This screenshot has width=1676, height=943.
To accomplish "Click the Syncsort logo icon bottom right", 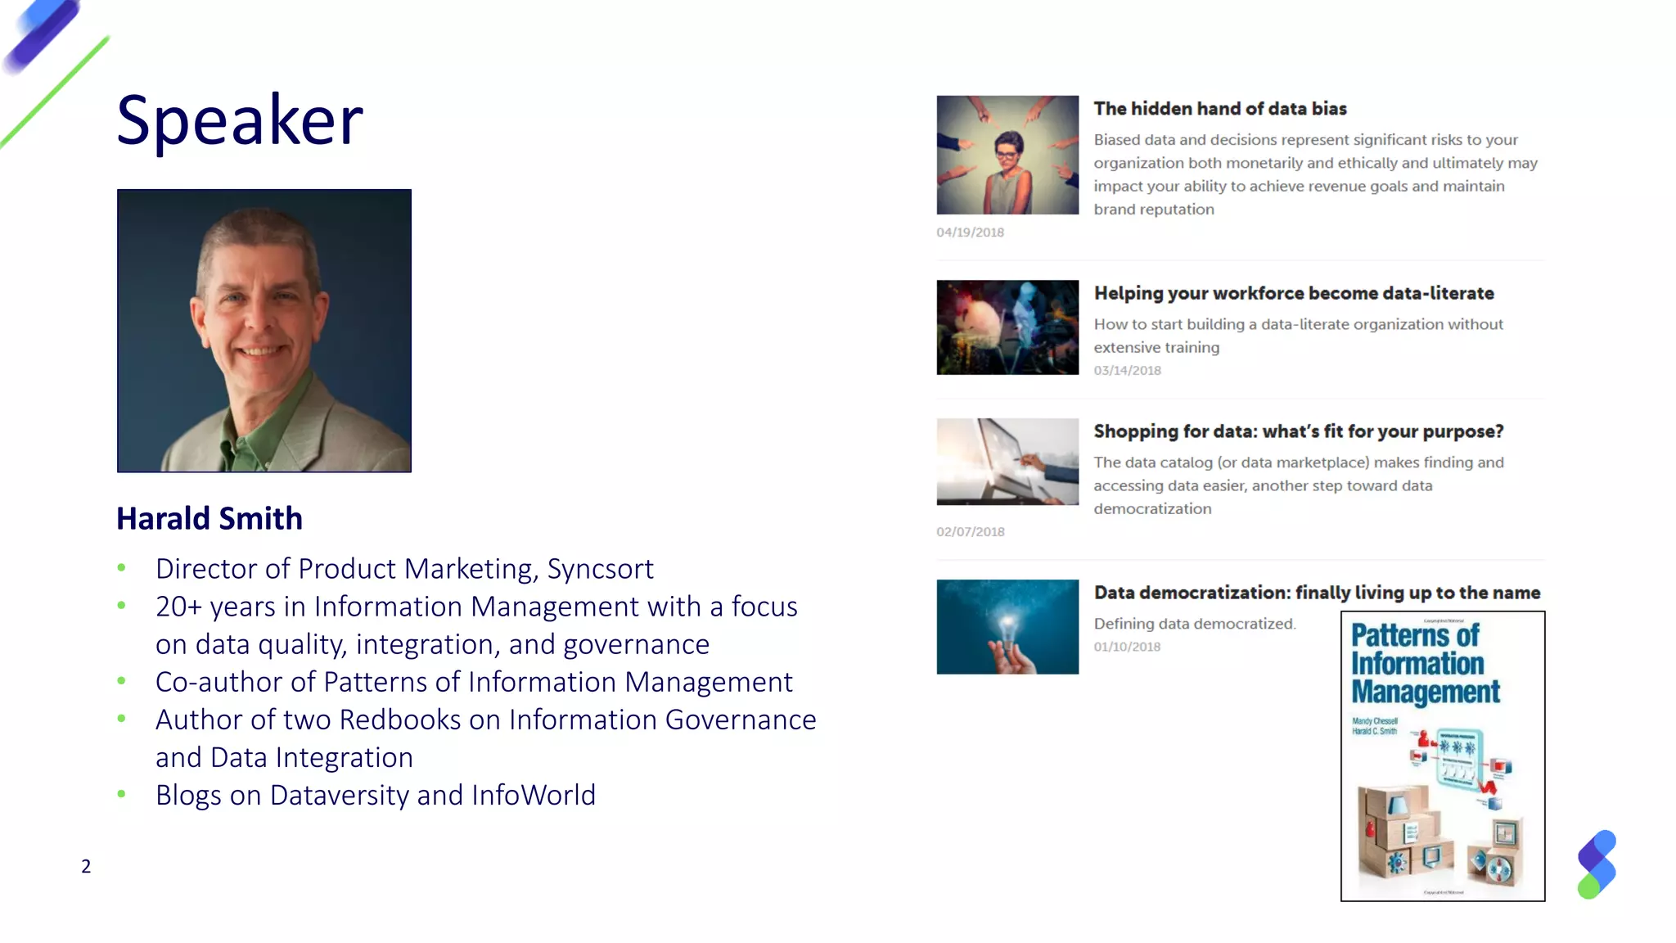I will click(x=1597, y=864).
